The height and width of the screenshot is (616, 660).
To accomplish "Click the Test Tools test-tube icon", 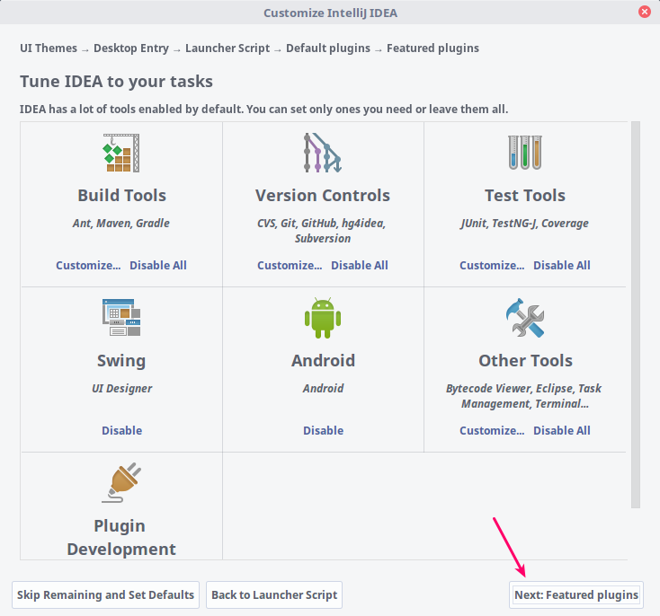I will (x=525, y=153).
